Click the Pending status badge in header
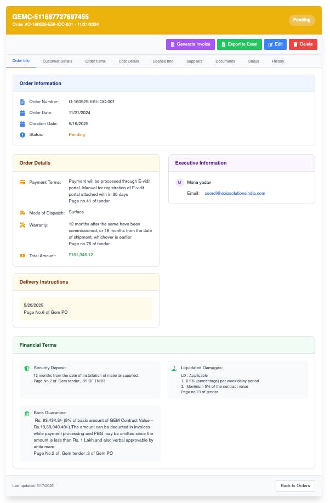Image resolution: width=330 pixels, height=503 pixels. 301,20
